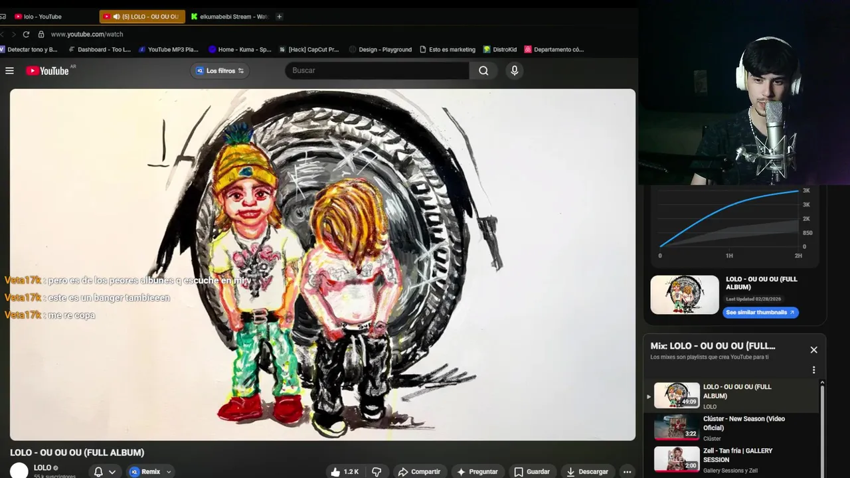
Task: Open the DistroKid bookmark
Action: 500,49
